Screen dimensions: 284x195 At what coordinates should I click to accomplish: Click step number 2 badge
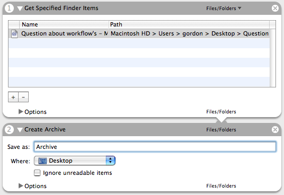pos(9,129)
